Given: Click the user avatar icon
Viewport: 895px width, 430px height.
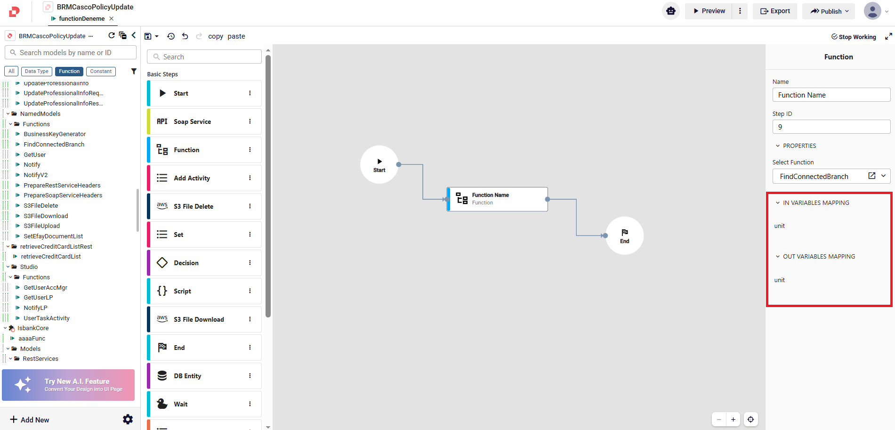Looking at the screenshot, I should coord(872,11).
